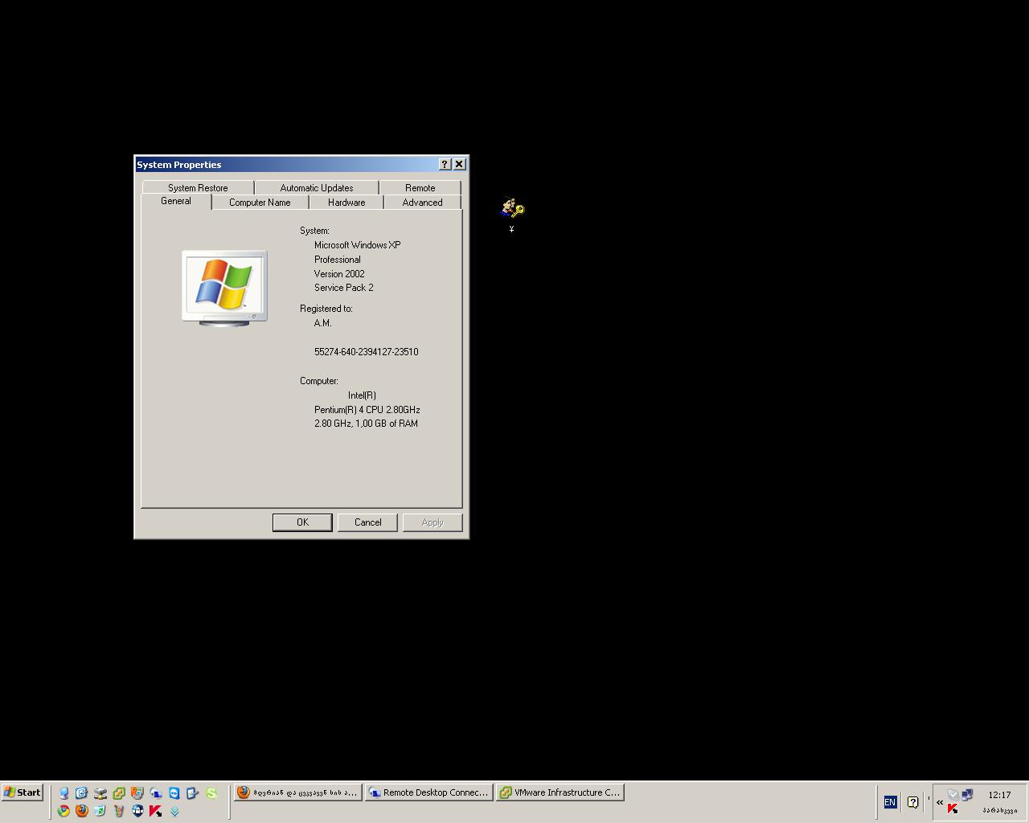Image resolution: width=1029 pixels, height=823 pixels.
Task: Click the network computers tray icon
Action: (x=967, y=795)
